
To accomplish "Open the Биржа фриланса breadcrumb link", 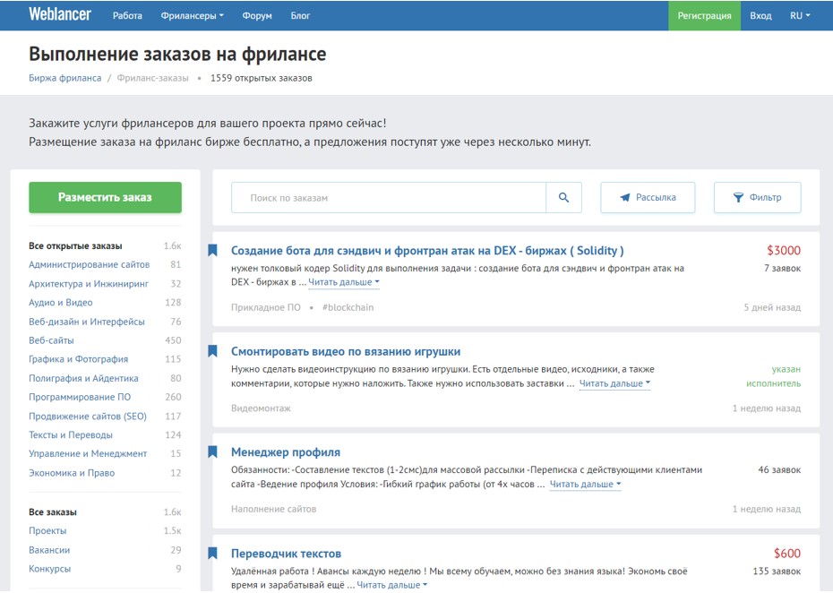I will tap(64, 78).
